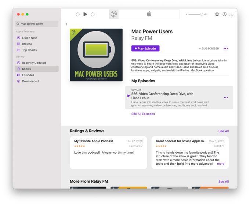The height and width of the screenshot is (205, 250).
Task: Click the Top Charts list icon
Action: tap(19, 50)
